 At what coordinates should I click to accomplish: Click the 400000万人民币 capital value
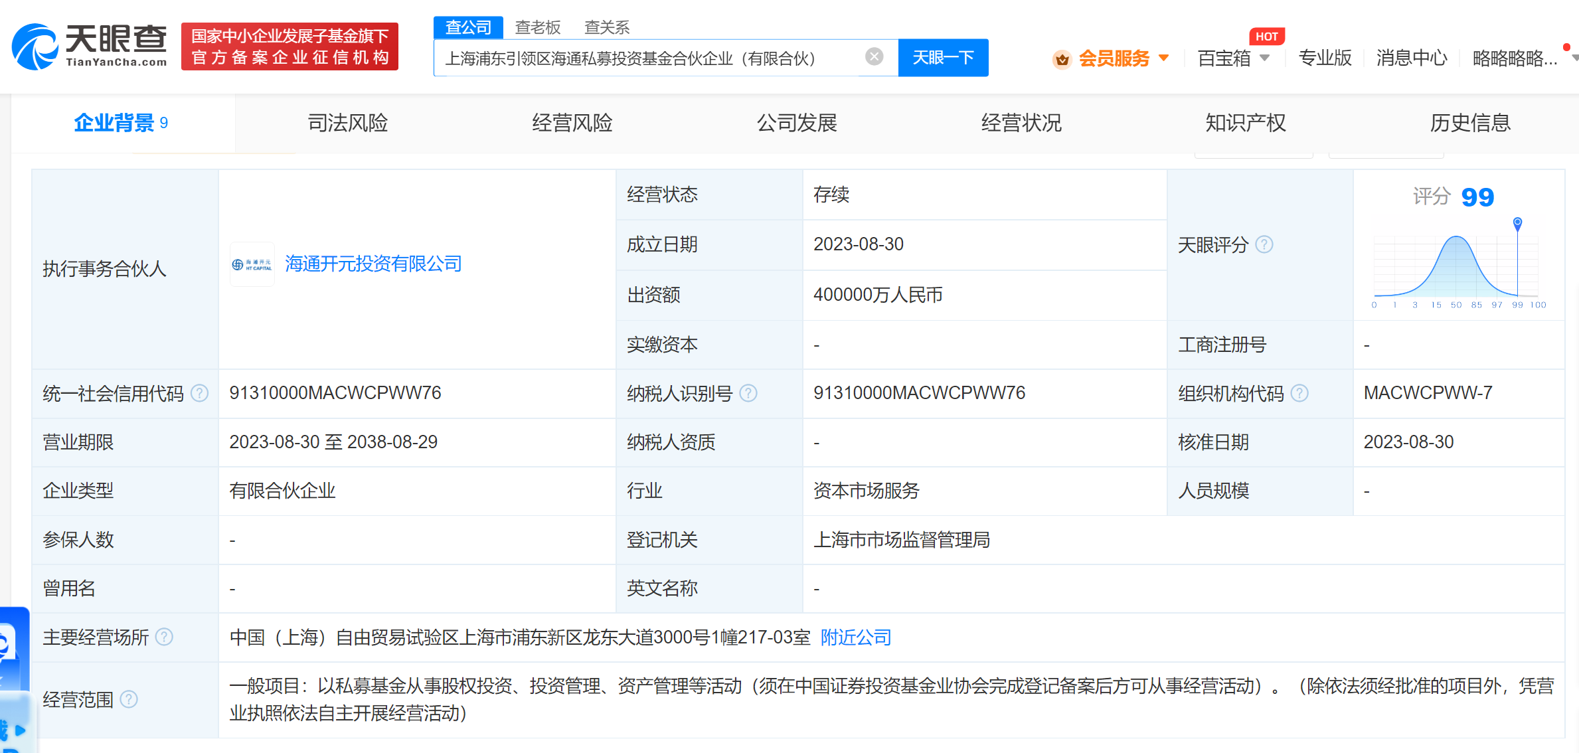878,295
